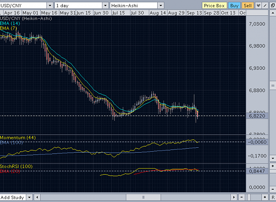This screenshot has width=276, height=202.
Task: Click the price scale zoom in plus
Action: 273,166
